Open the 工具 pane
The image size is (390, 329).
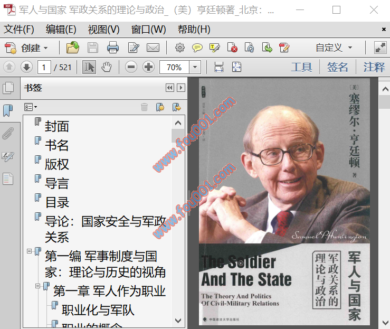click(x=301, y=67)
